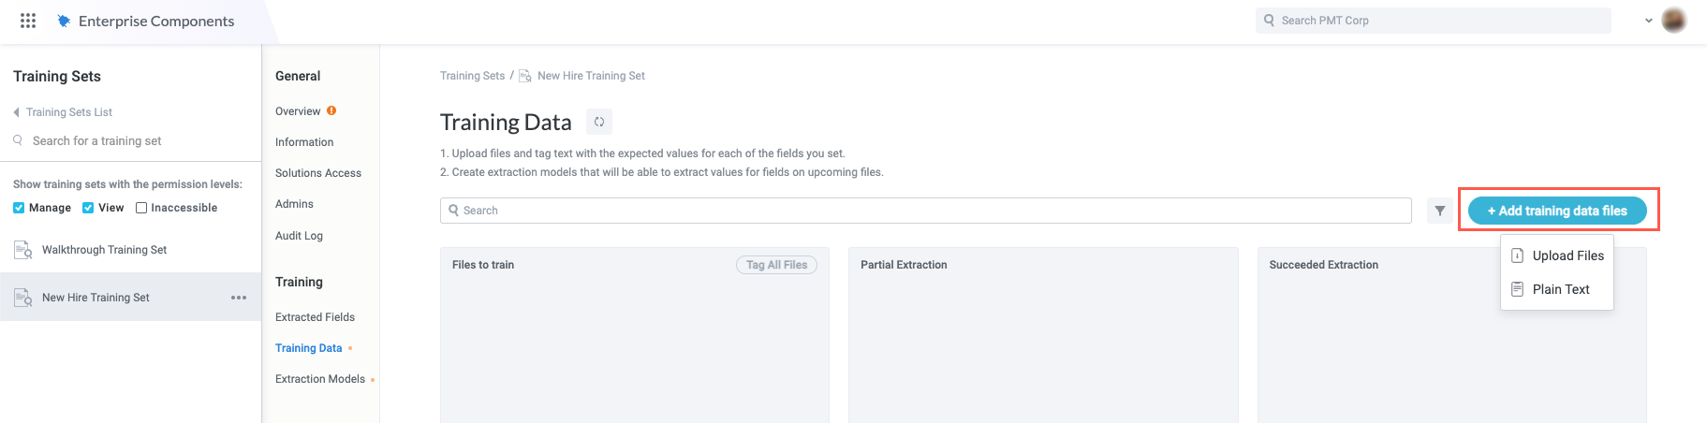Expand the dropdown arrow beside the avatar
This screenshot has height=423, width=1707.
(x=1649, y=21)
